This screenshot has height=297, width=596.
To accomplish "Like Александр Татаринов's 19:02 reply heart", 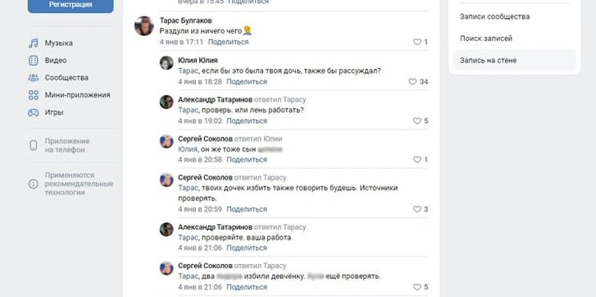I will [417, 121].
